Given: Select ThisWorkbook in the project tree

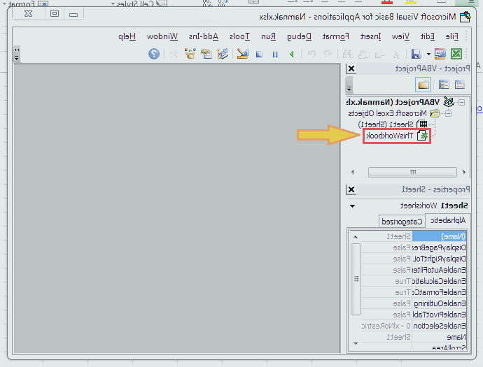Looking at the screenshot, I should pyautogui.click(x=392, y=136).
